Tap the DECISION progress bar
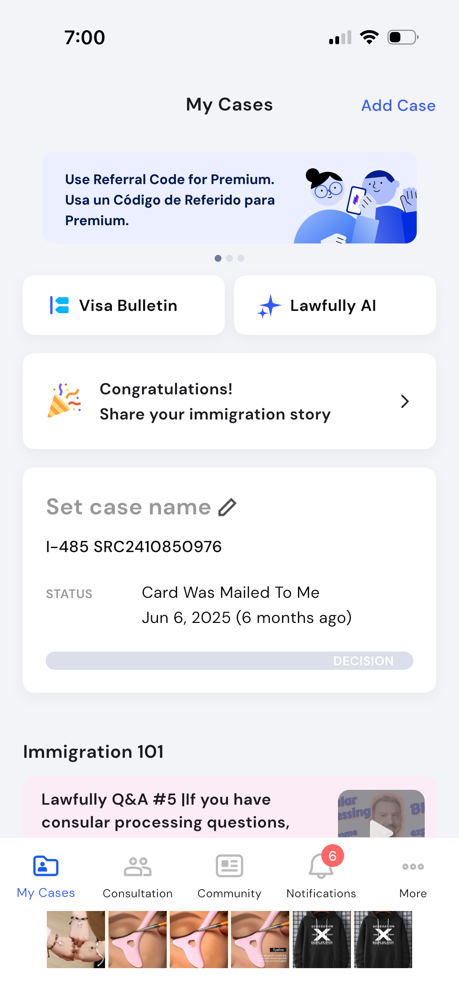The height and width of the screenshot is (999, 459). click(x=229, y=660)
